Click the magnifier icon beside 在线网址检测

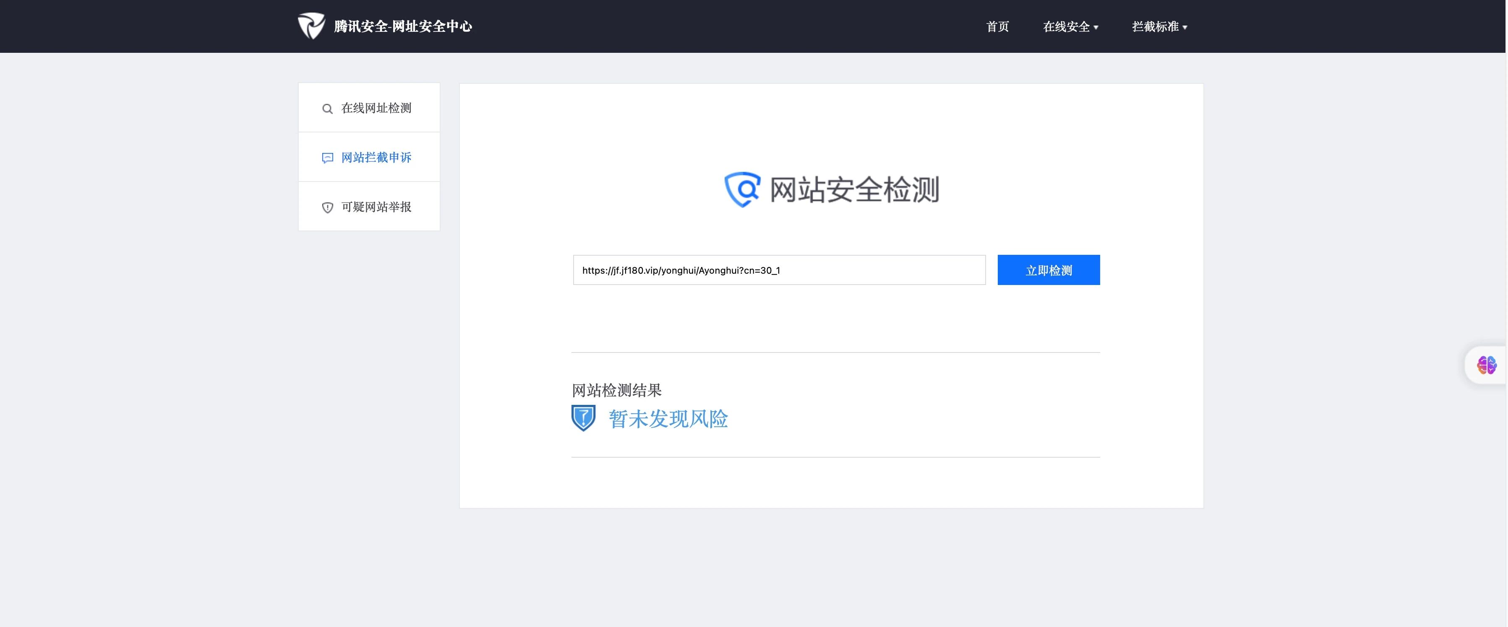(x=327, y=109)
